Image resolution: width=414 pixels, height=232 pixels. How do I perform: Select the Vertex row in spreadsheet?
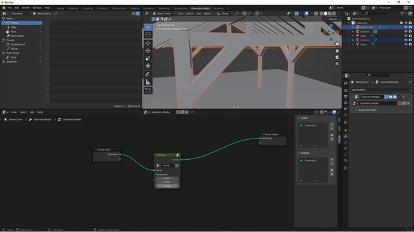coord(21,23)
